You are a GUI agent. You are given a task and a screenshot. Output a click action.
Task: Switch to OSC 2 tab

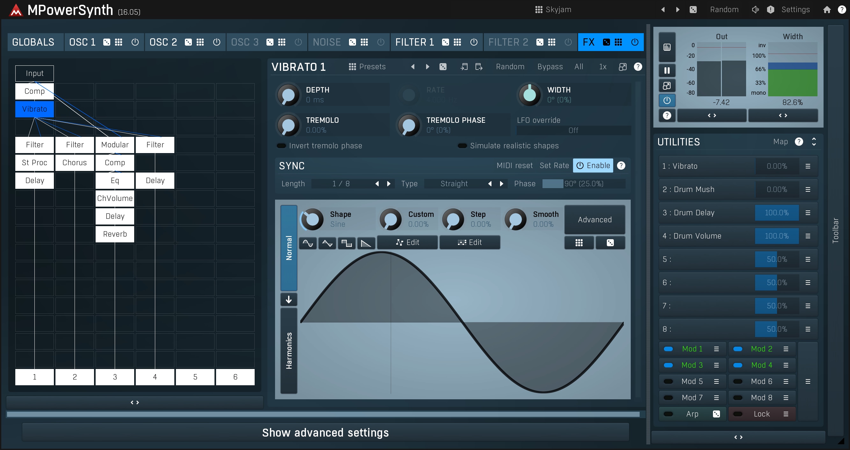pyautogui.click(x=163, y=42)
